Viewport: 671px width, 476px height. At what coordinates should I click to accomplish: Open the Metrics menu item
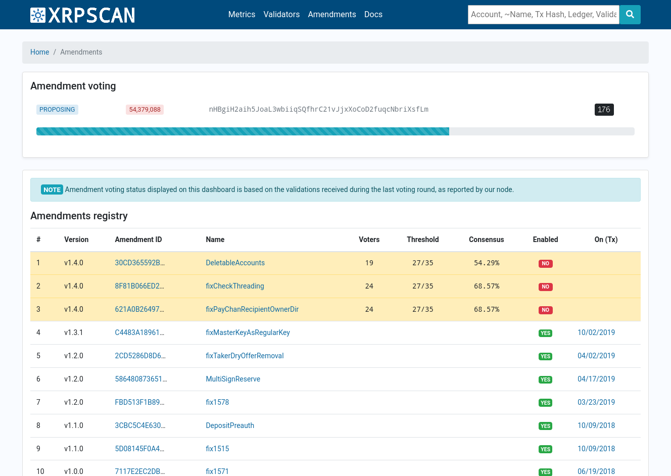tap(242, 14)
